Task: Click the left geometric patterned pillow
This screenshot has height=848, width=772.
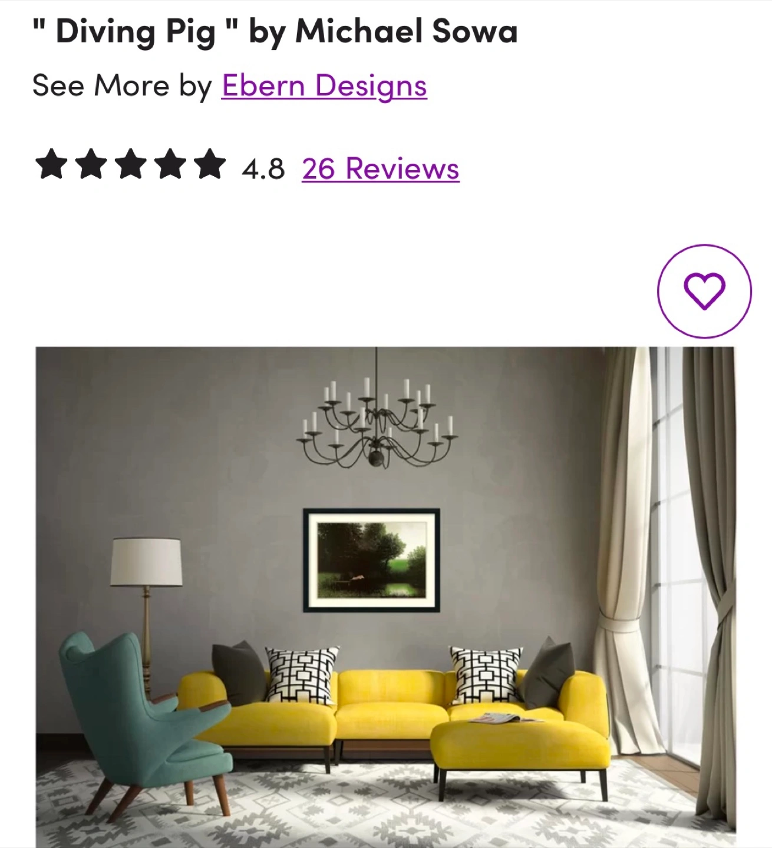Action: [302, 675]
